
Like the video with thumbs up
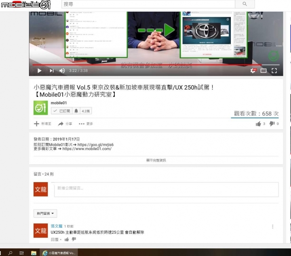pos(258,124)
